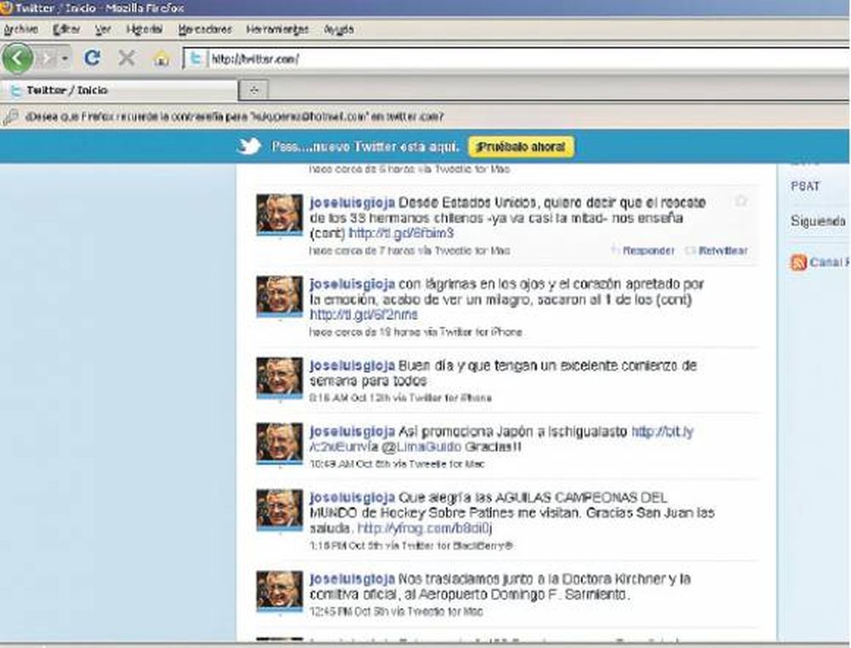The width and height of the screenshot is (851, 648).
Task: Open the navigation history dropdown arrow
Action: [x=65, y=58]
